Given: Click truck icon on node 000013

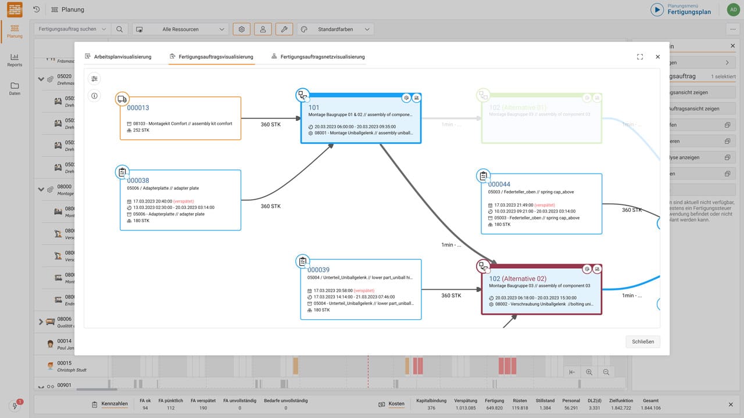Looking at the screenshot, I should tap(122, 99).
